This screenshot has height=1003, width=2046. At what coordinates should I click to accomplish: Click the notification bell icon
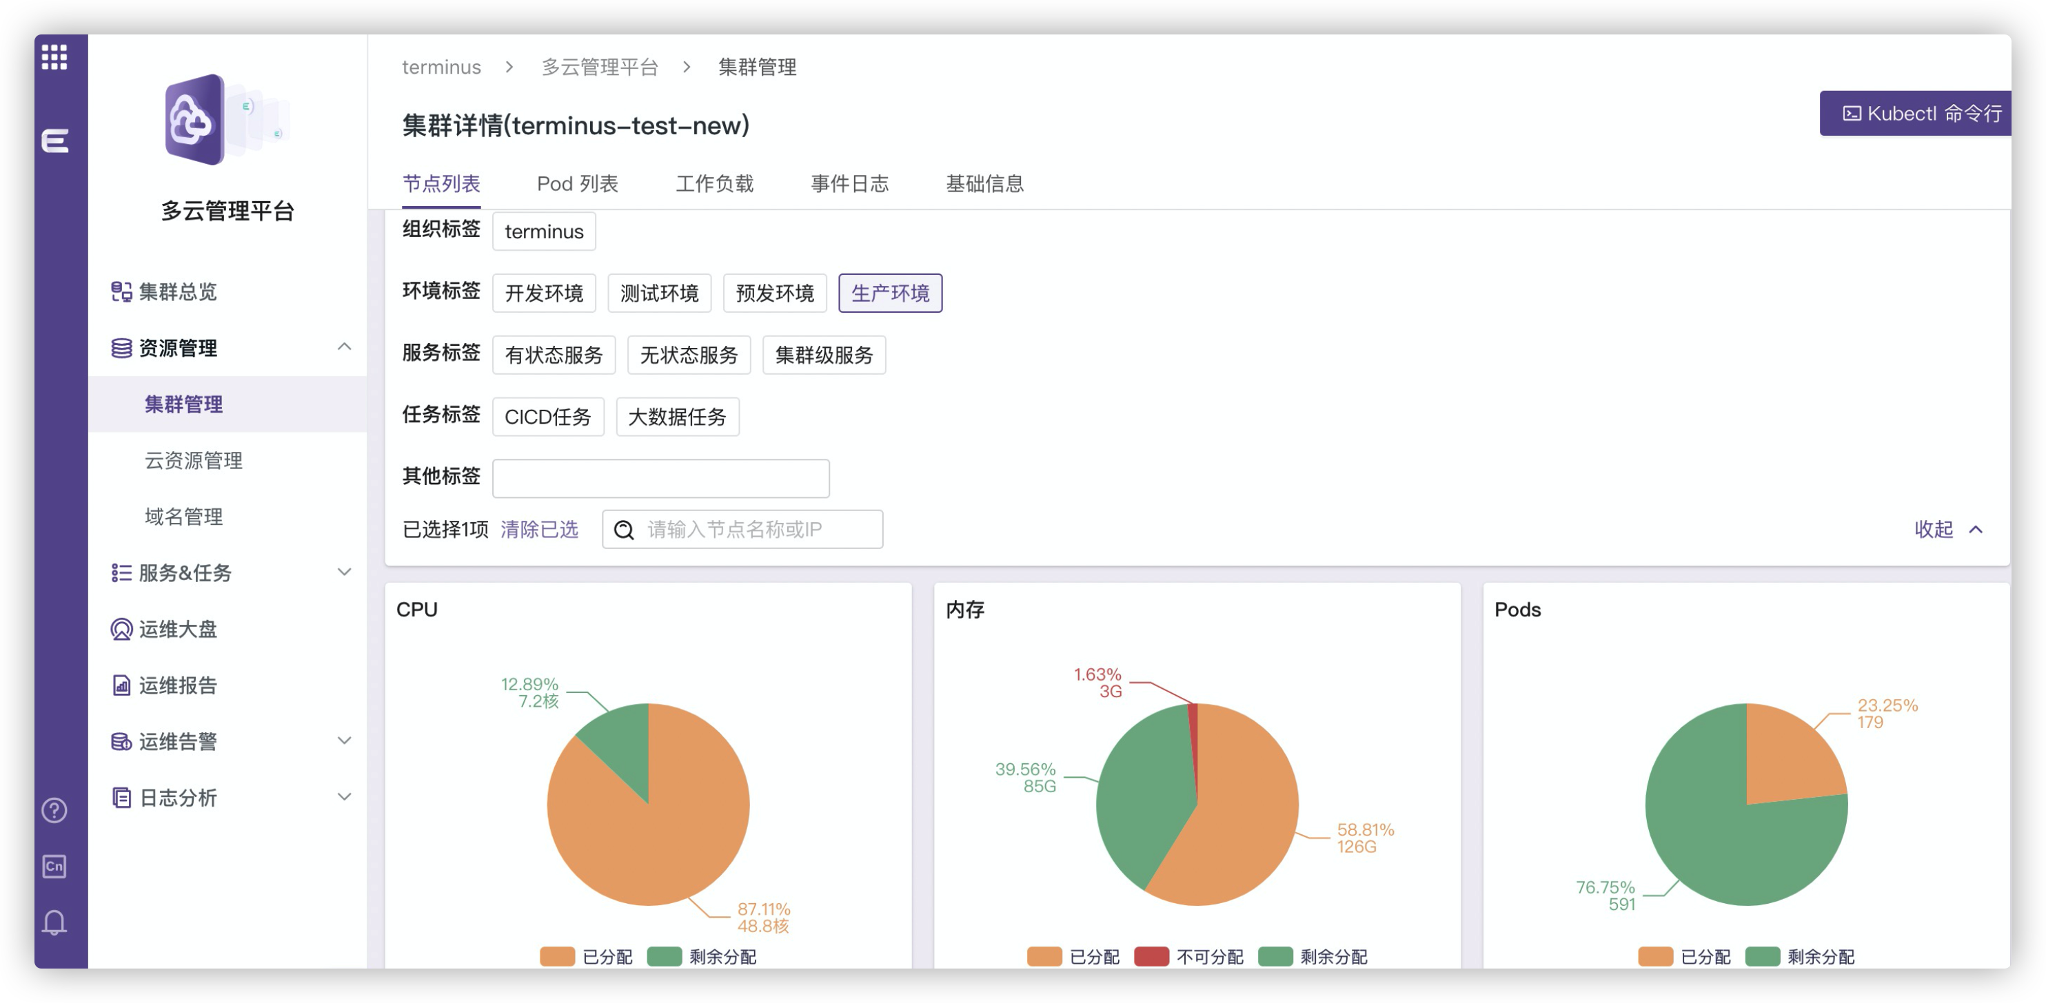(x=52, y=921)
